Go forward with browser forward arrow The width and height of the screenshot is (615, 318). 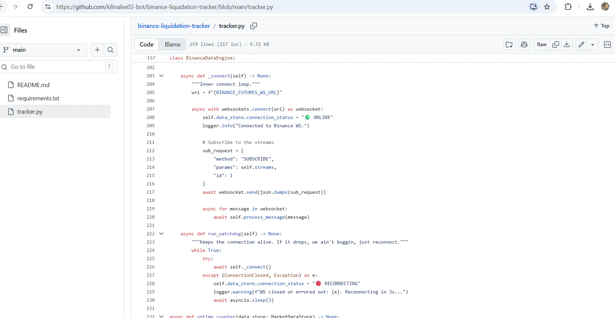(x=15, y=7)
